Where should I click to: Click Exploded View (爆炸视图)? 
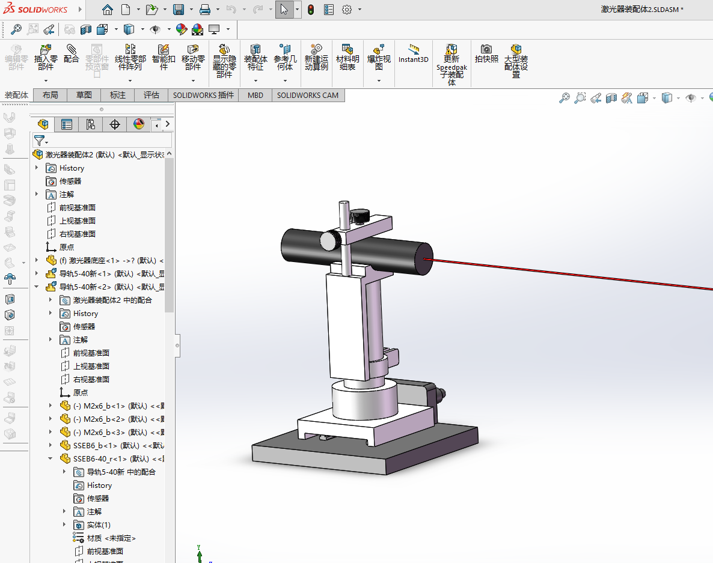click(379, 57)
